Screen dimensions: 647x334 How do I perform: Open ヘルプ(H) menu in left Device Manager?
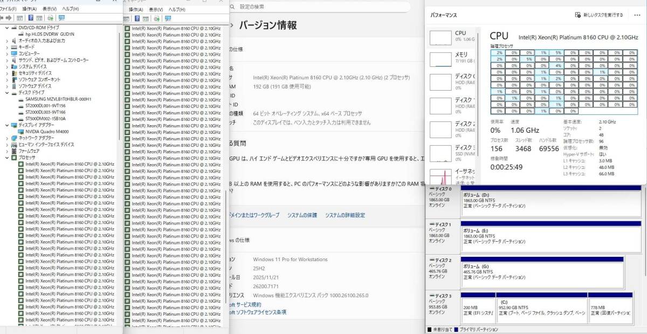tap(70, 9)
